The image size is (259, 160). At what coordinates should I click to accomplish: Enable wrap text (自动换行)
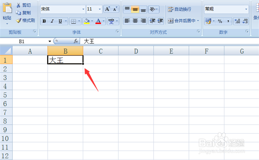click(x=180, y=9)
